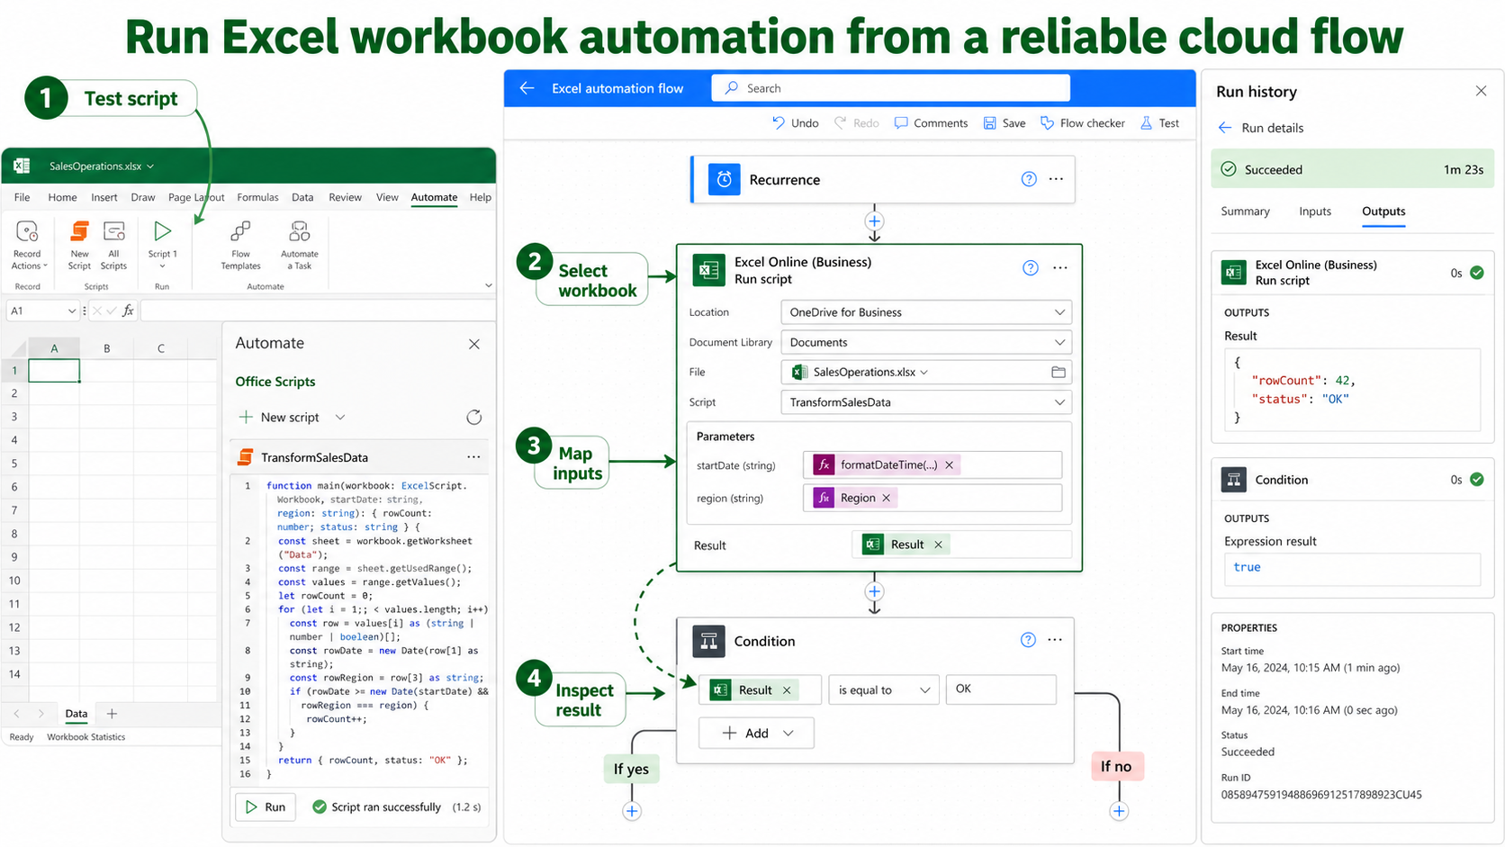Expand the Add dropdown in Condition

point(789,734)
